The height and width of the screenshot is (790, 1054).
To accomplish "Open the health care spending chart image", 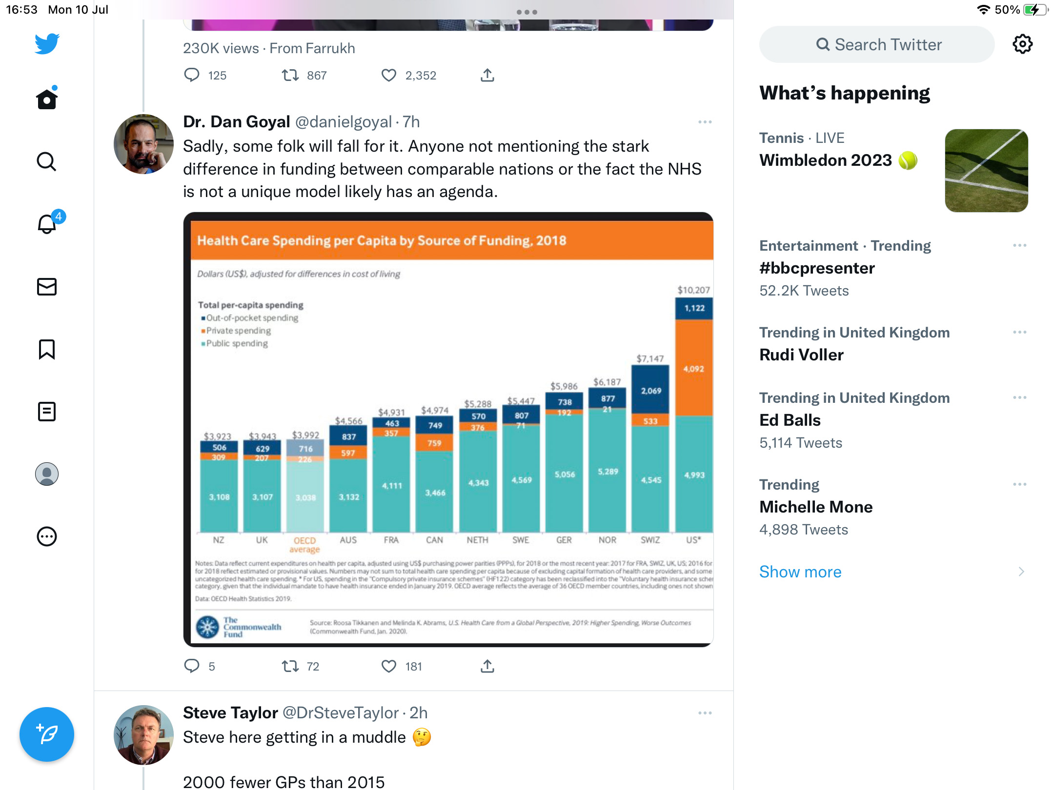I will pos(448,430).
